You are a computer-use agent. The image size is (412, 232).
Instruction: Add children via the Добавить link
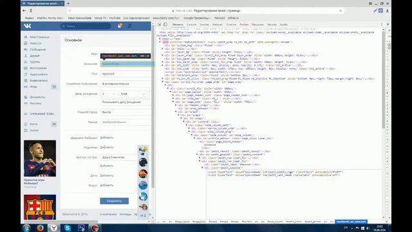(x=107, y=175)
